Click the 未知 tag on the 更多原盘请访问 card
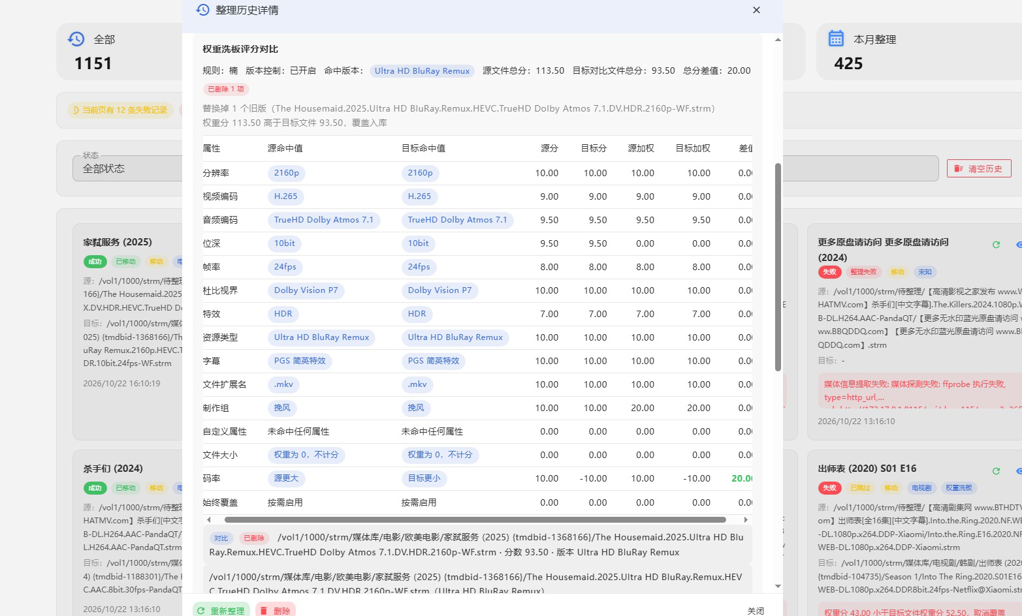The image size is (1022, 616). point(925,272)
